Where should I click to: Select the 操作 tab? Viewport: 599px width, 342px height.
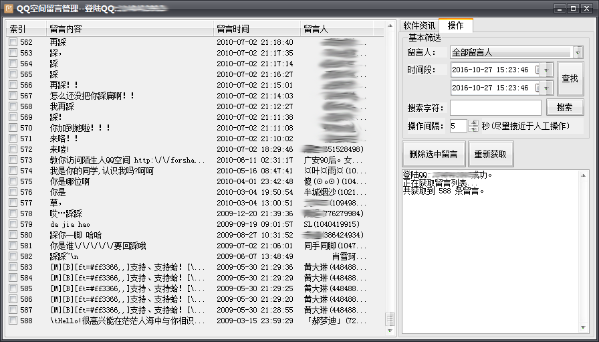(455, 25)
